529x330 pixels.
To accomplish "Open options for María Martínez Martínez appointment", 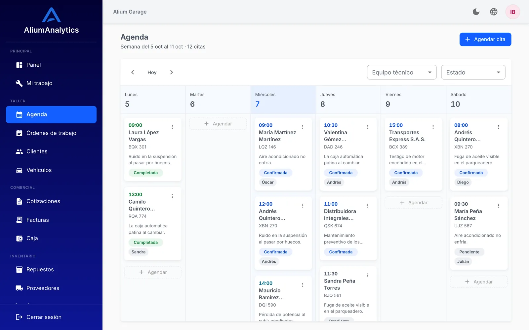I will [303, 127].
